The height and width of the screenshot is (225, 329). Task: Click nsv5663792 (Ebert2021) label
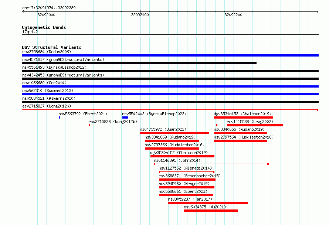click(x=83, y=114)
